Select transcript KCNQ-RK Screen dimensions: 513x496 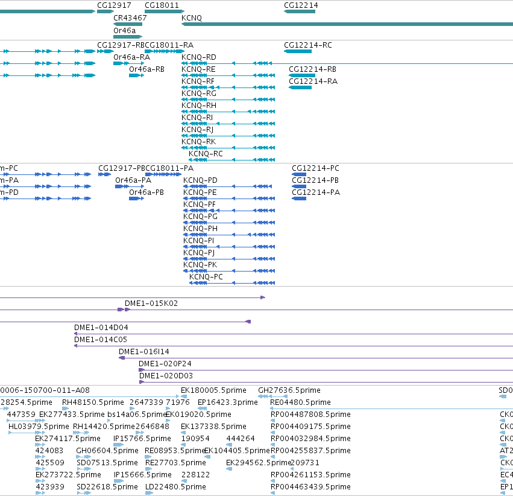pos(228,148)
